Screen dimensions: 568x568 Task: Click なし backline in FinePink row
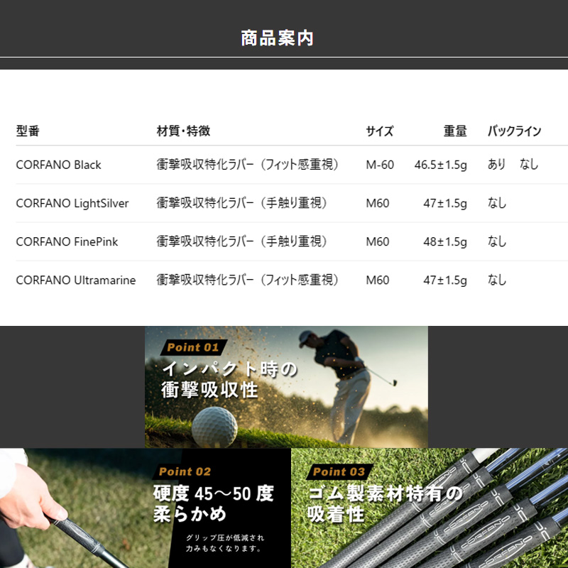(x=496, y=241)
